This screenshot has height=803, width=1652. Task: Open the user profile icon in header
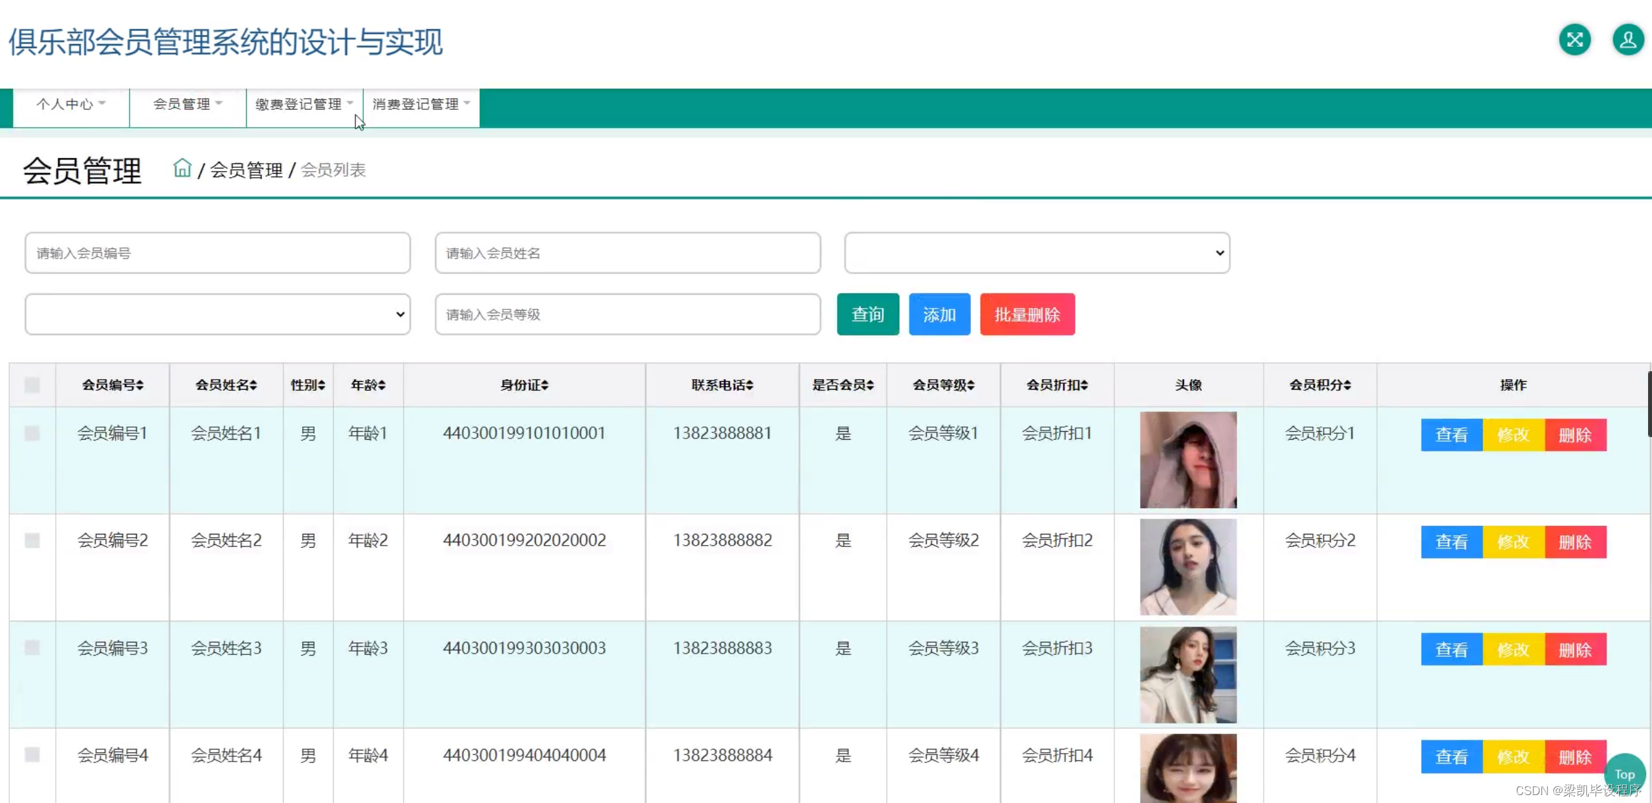[x=1628, y=40]
